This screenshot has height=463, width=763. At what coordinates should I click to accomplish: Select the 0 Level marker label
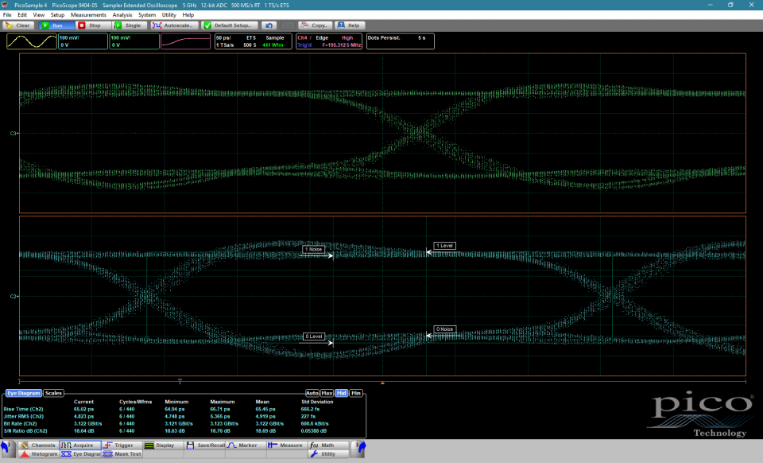tap(313, 337)
